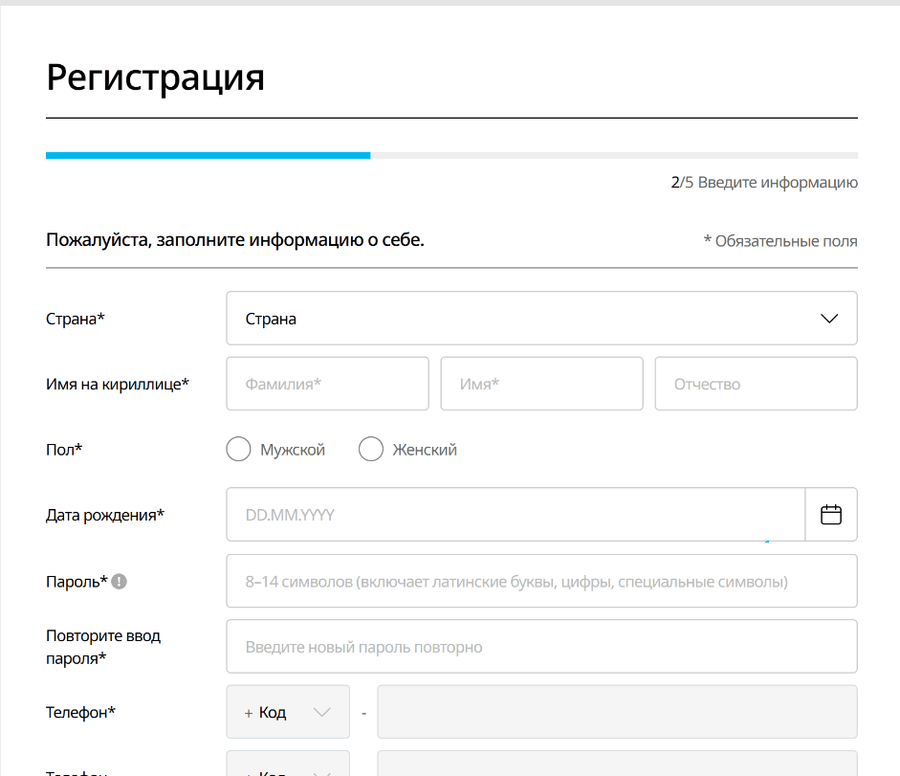The image size is (900, 776).
Task: Click the 2/5 Введите информацию step text
Action: [x=764, y=183]
